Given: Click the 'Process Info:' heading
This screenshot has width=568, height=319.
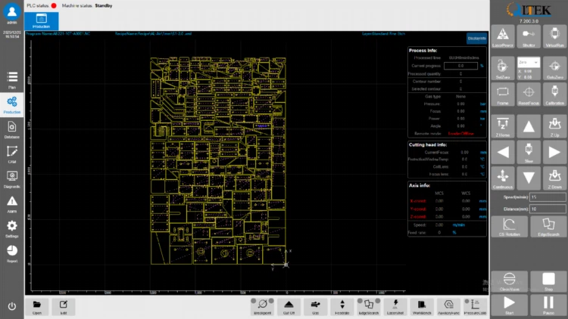Looking at the screenshot, I should coord(423,51).
